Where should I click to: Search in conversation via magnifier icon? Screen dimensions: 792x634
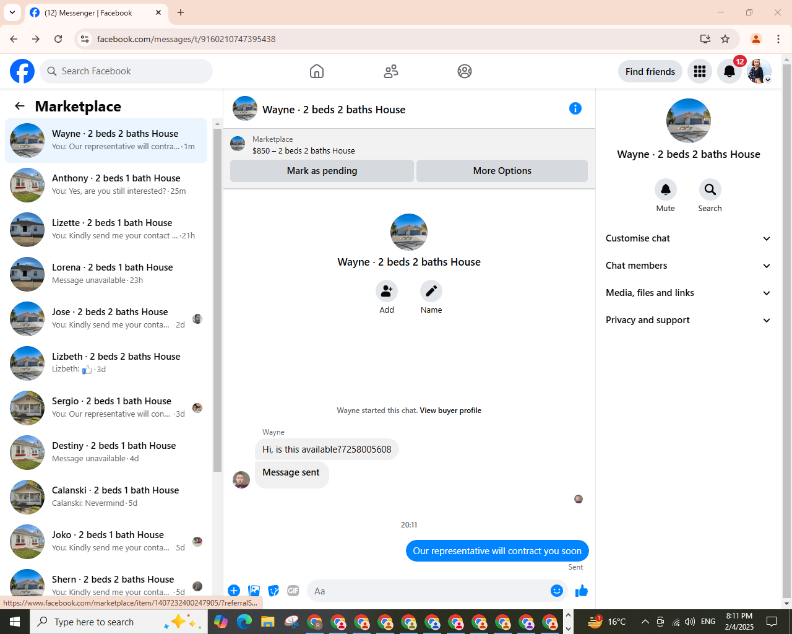710,189
